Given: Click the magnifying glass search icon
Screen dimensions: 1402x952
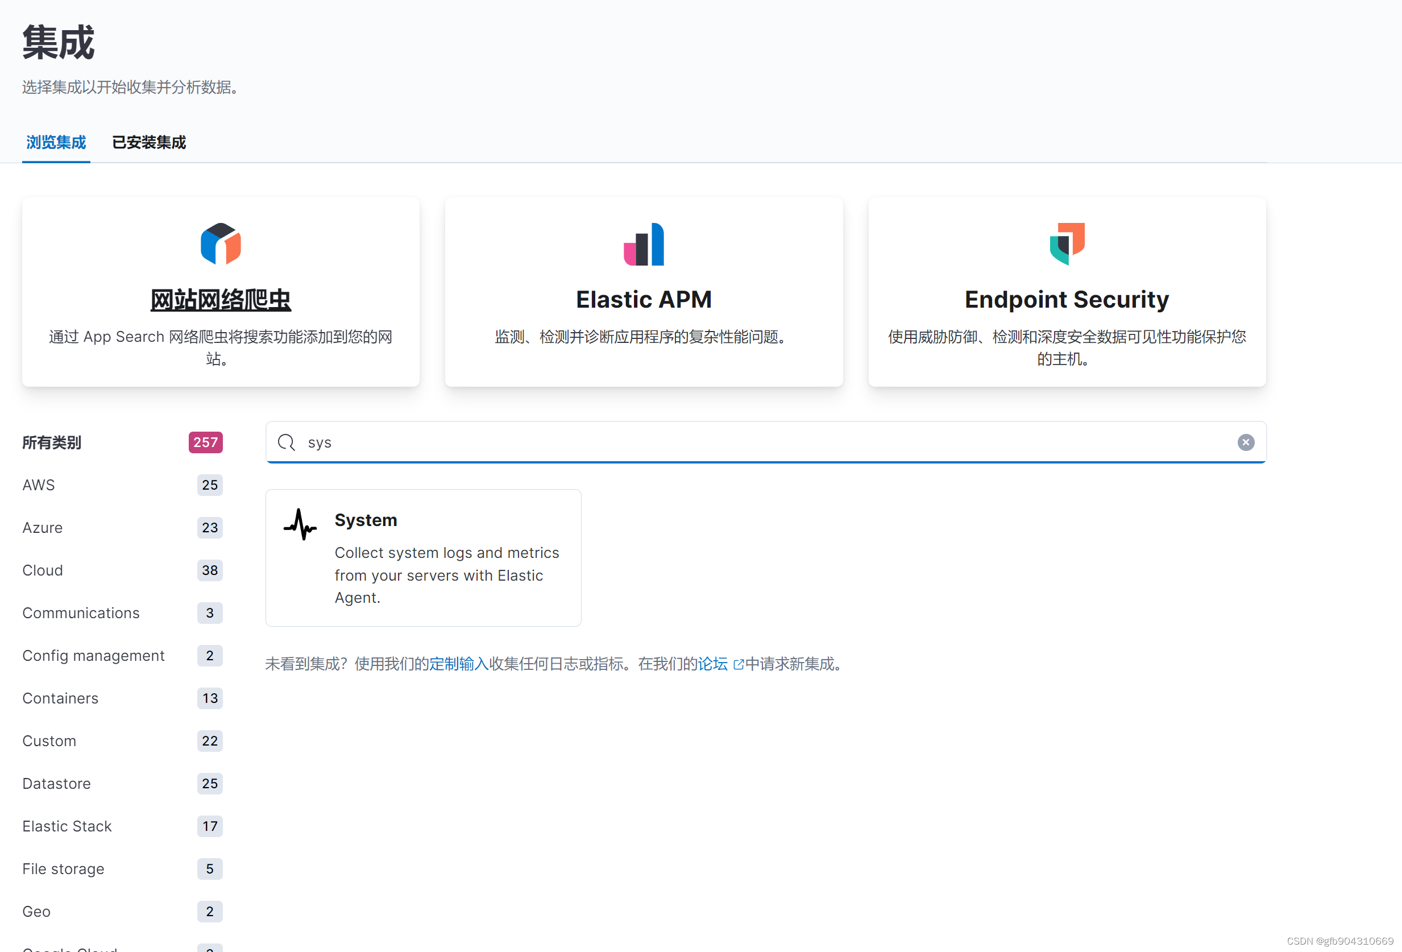Looking at the screenshot, I should 287,442.
